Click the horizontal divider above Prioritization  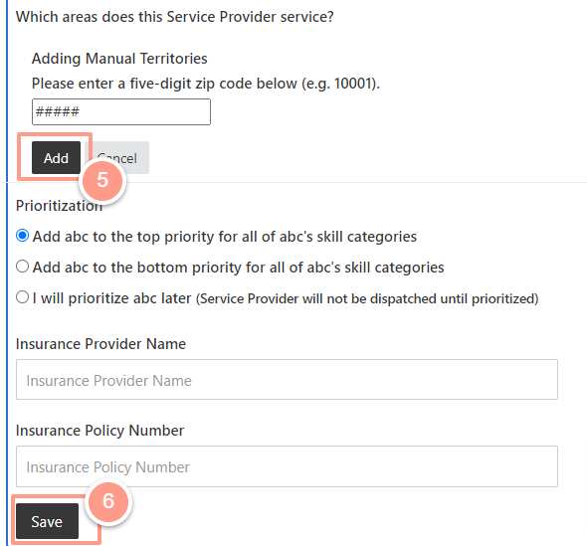pyautogui.click(x=293, y=183)
